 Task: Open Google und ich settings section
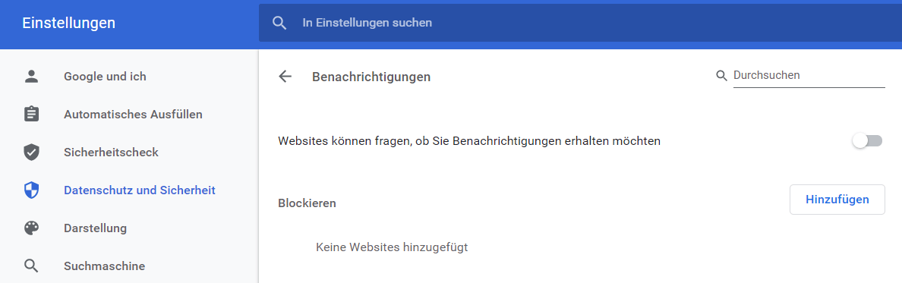(105, 77)
